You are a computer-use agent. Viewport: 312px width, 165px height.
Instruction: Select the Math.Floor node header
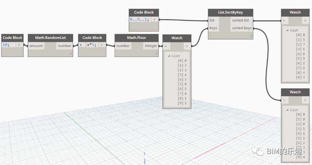pyautogui.click(x=137, y=38)
